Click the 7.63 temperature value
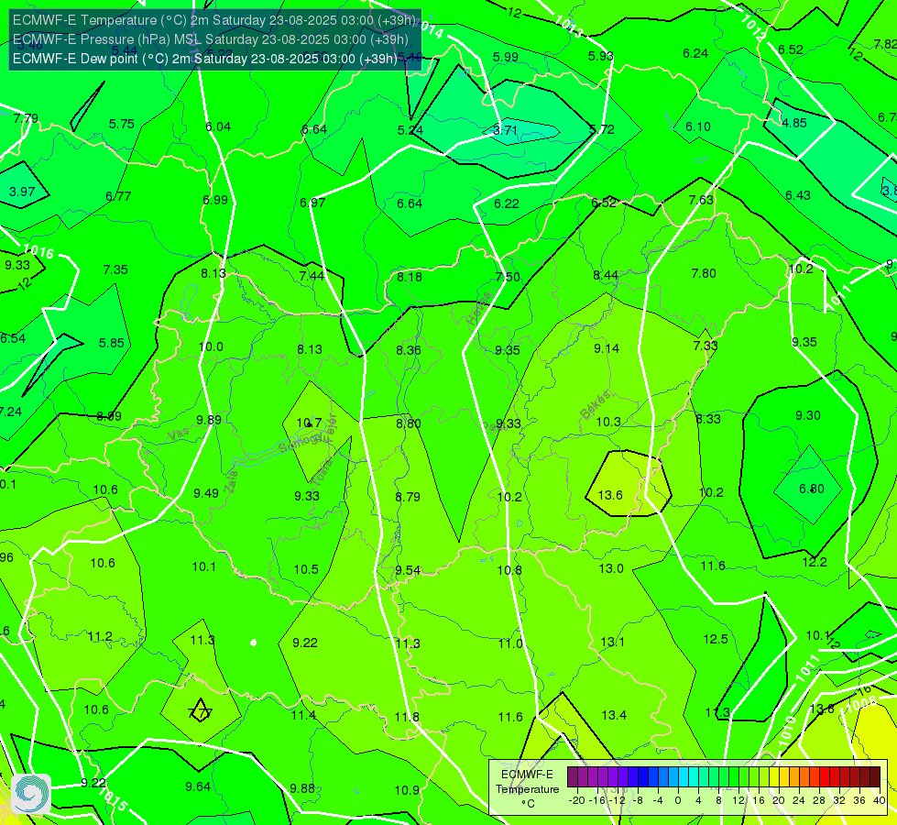 [701, 200]
